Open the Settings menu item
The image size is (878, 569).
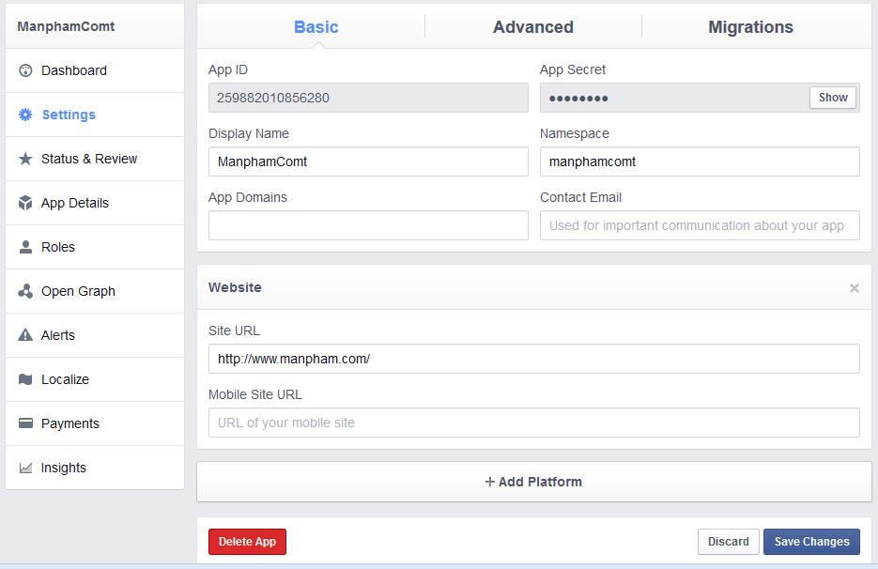95,115
